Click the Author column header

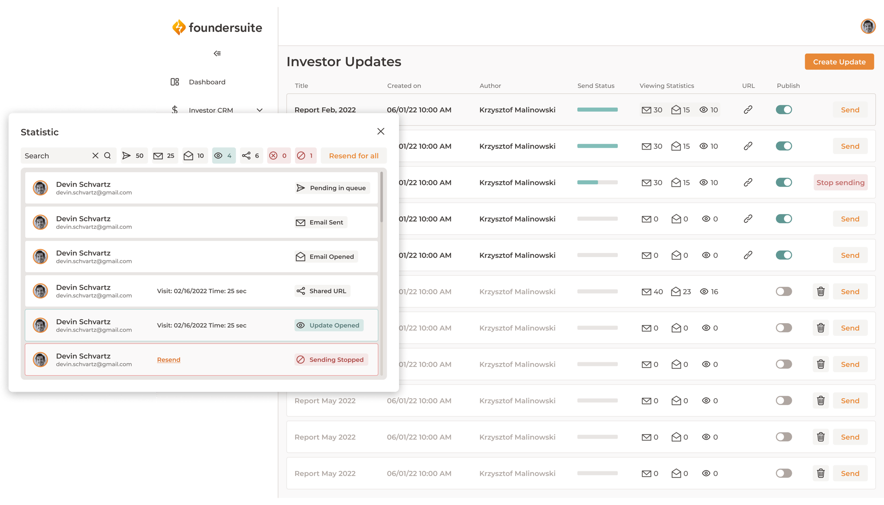[x=490, y=86]
